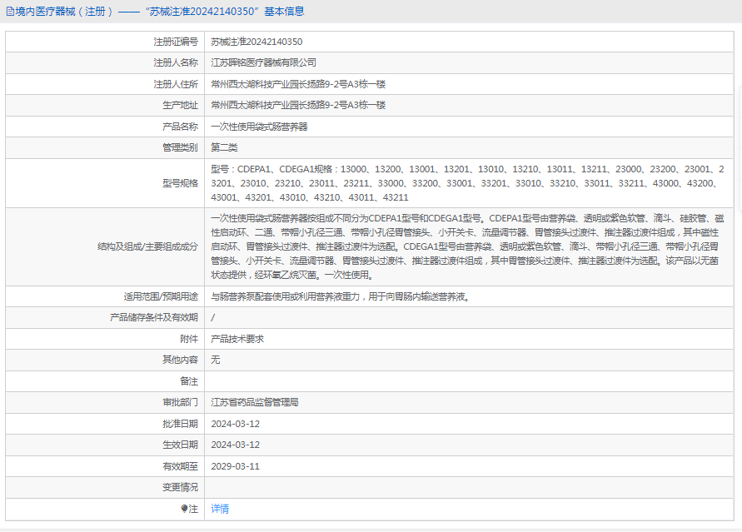Click the 附件 row label
The height and width of the screenshot is (532, 742).
point(189,339)
